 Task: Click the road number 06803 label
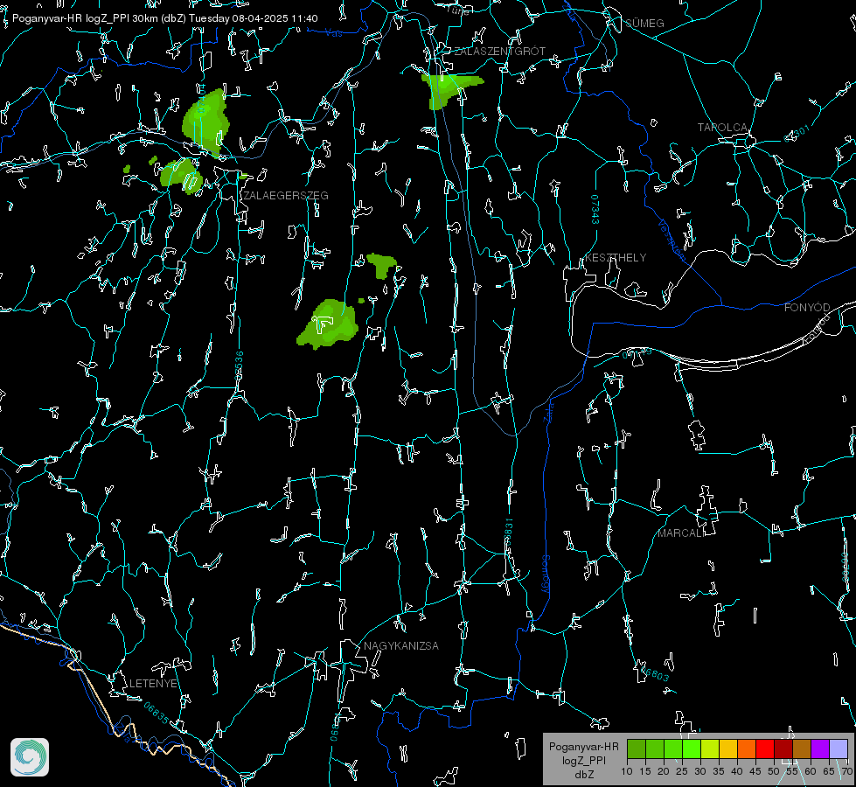pos(653,673)
